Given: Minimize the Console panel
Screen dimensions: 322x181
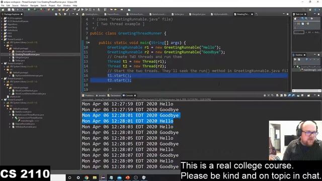Looking at the screenshot, I should (314, 96).
